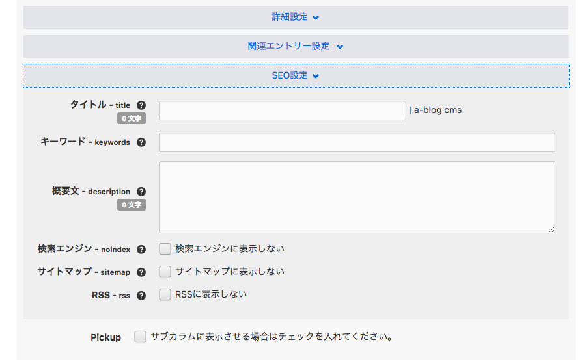Show help for 概要文 description

[x=141, y=192]
